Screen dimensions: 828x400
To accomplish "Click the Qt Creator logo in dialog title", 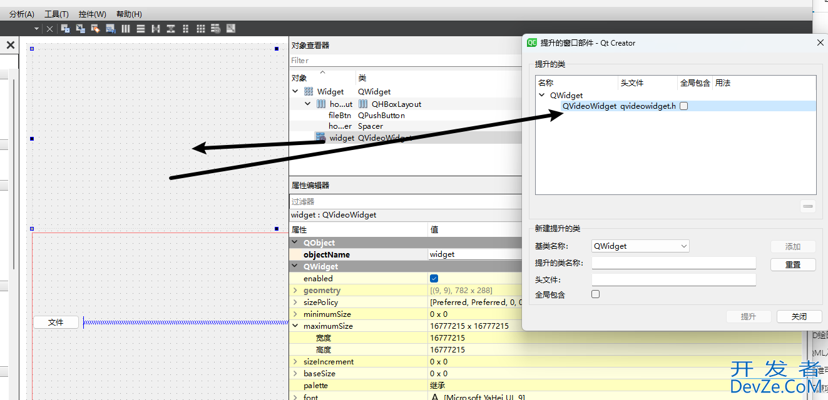I will click(532, 42).
